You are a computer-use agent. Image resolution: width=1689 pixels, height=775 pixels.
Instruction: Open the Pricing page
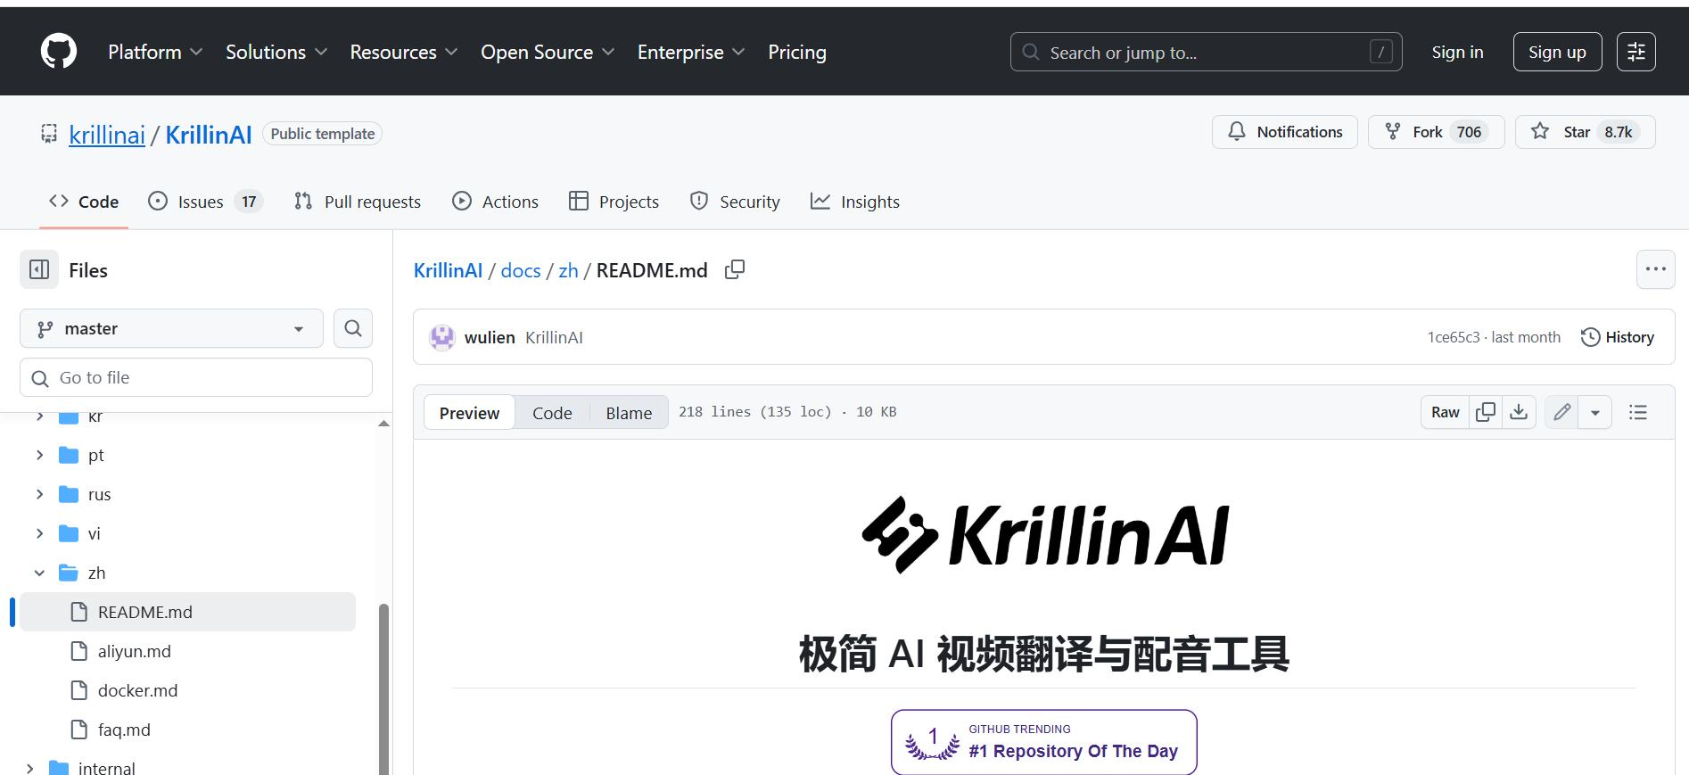[797, 52]
